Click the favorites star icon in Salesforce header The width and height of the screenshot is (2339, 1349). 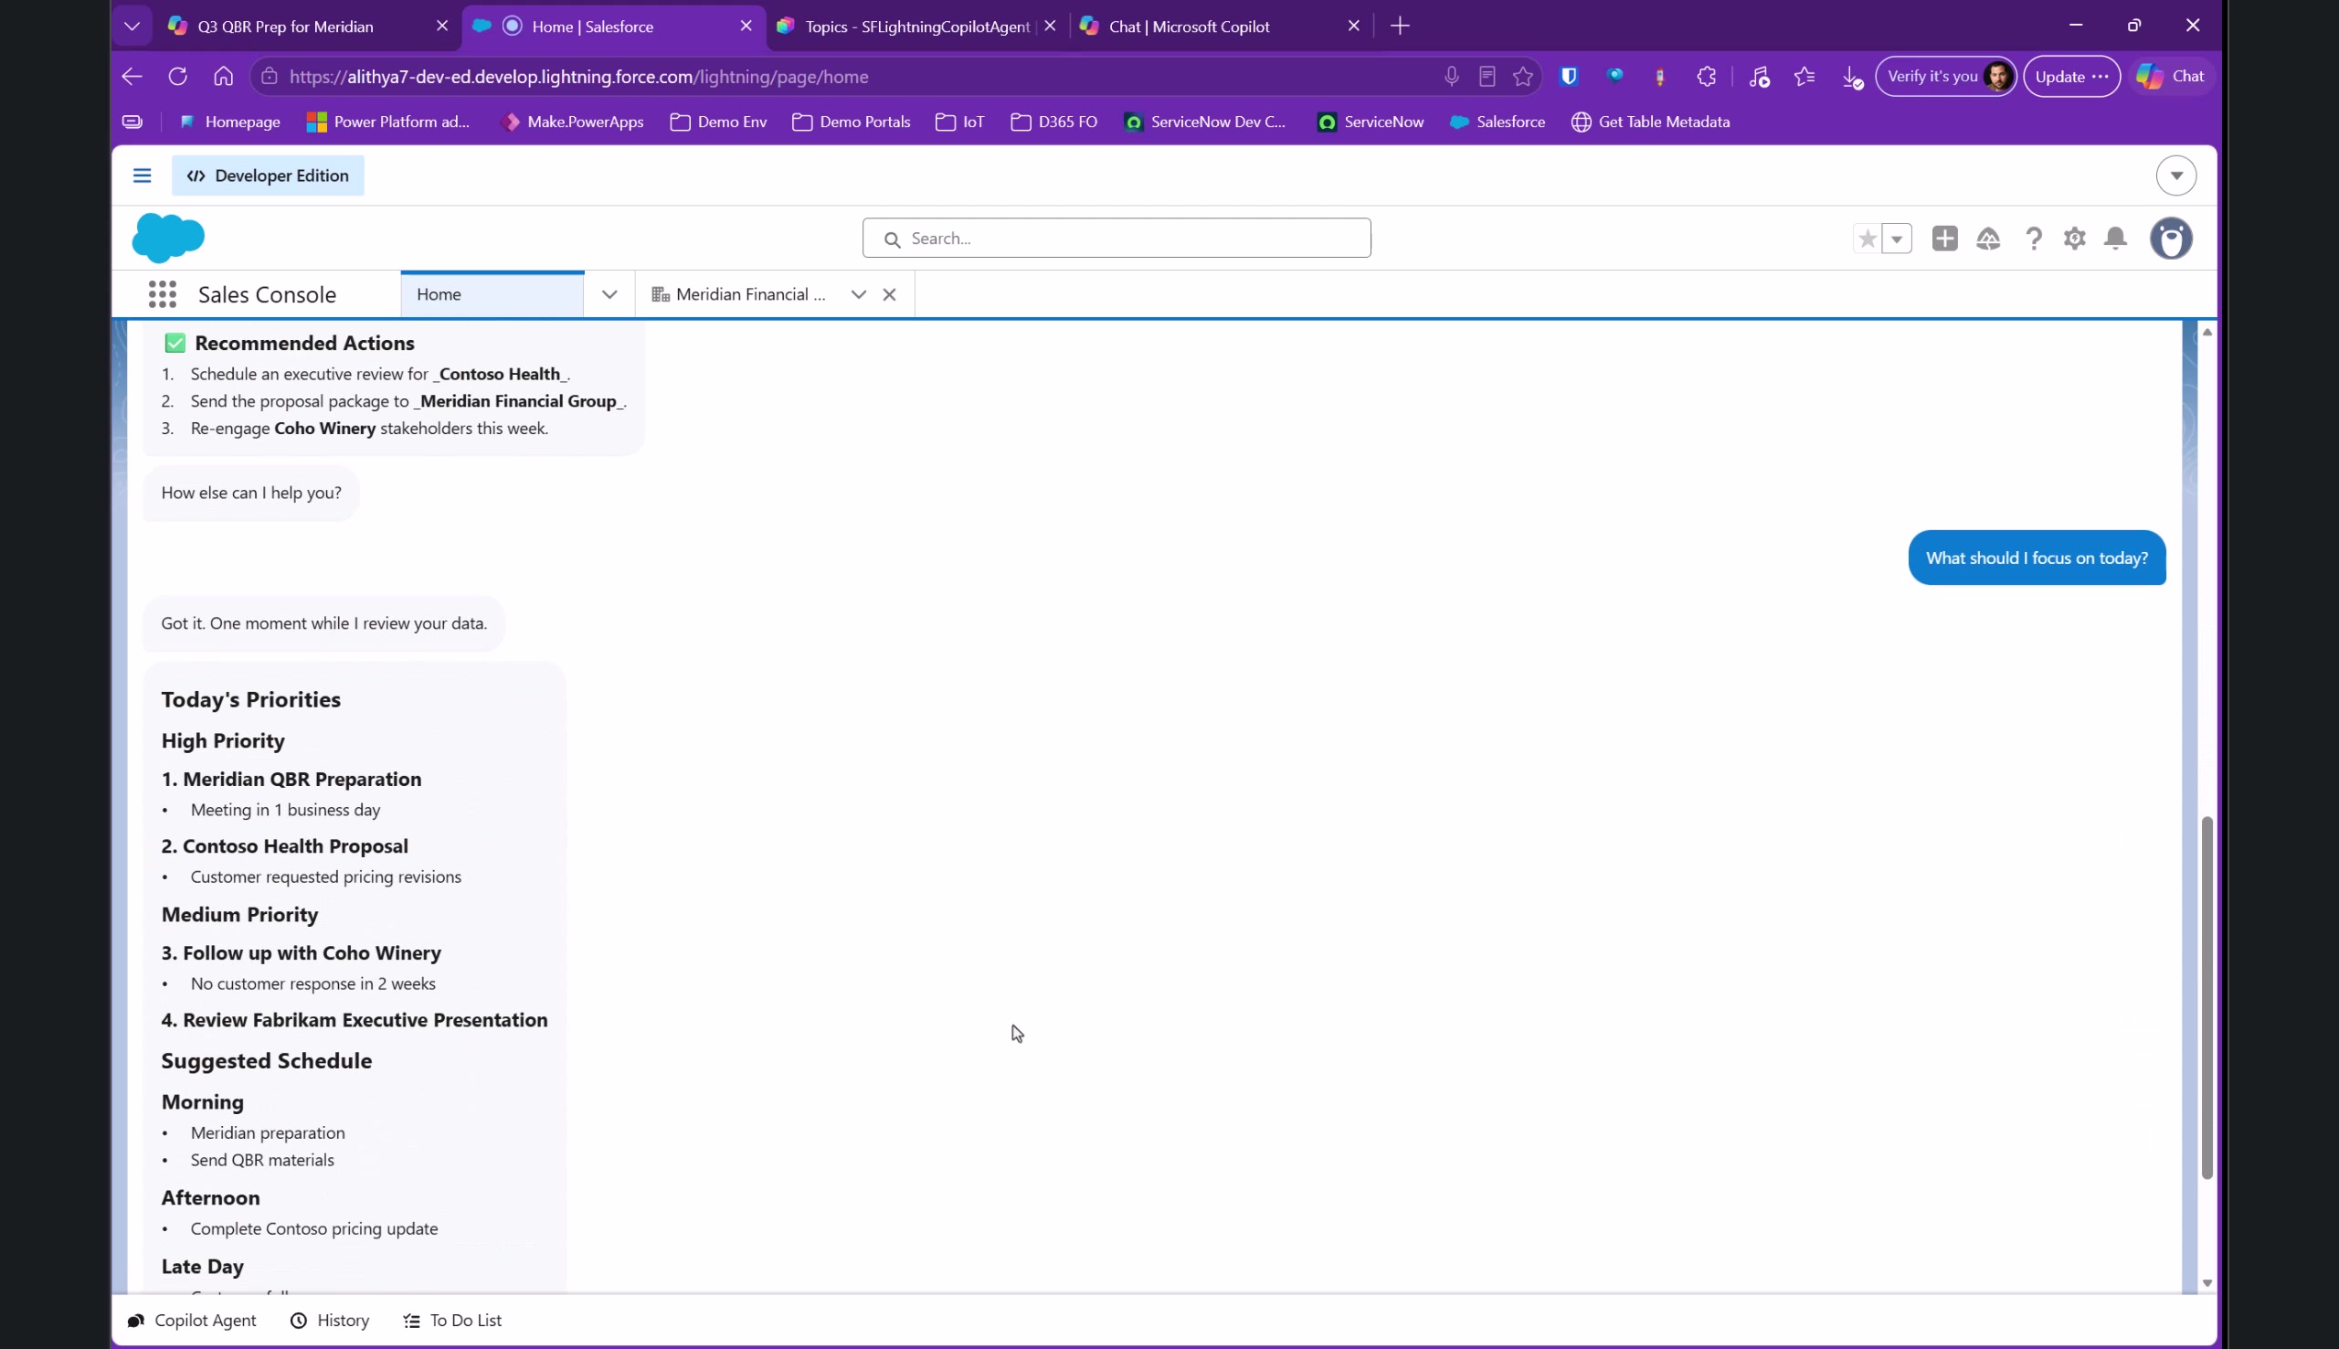click(x=1867, y=239)
